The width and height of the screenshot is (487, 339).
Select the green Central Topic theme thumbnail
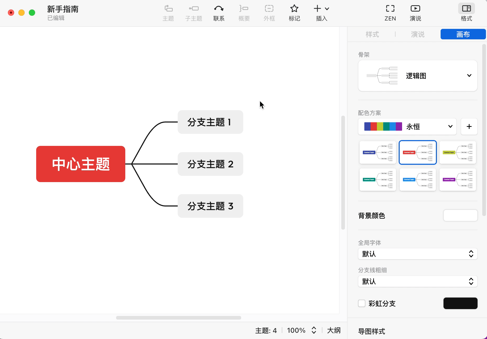click(378, 180)
